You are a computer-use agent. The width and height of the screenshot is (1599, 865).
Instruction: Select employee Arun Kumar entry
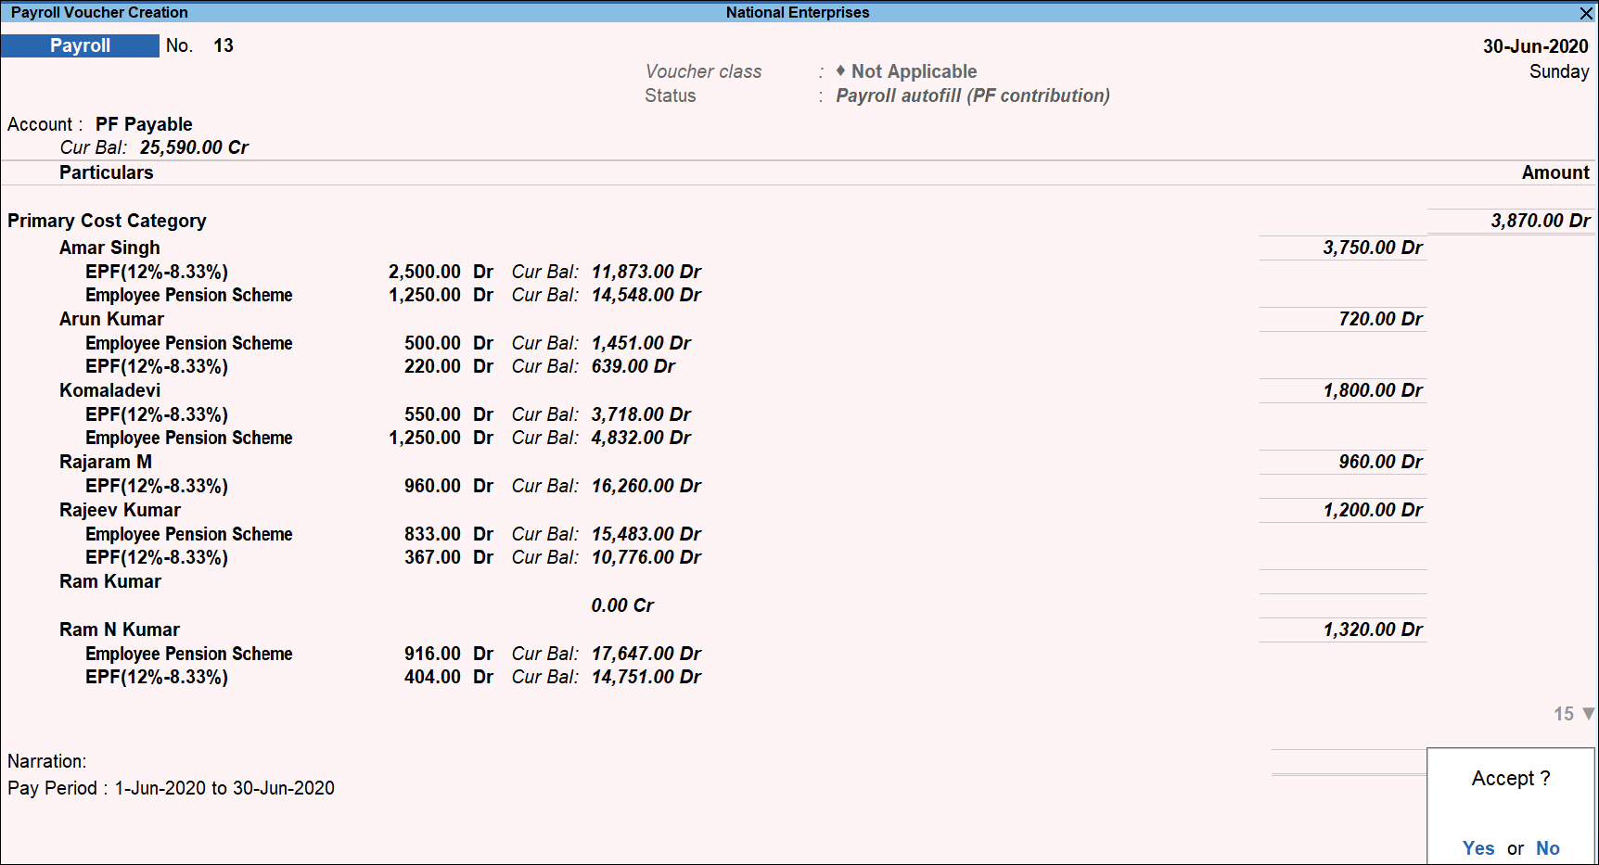(x=111, y=319)
